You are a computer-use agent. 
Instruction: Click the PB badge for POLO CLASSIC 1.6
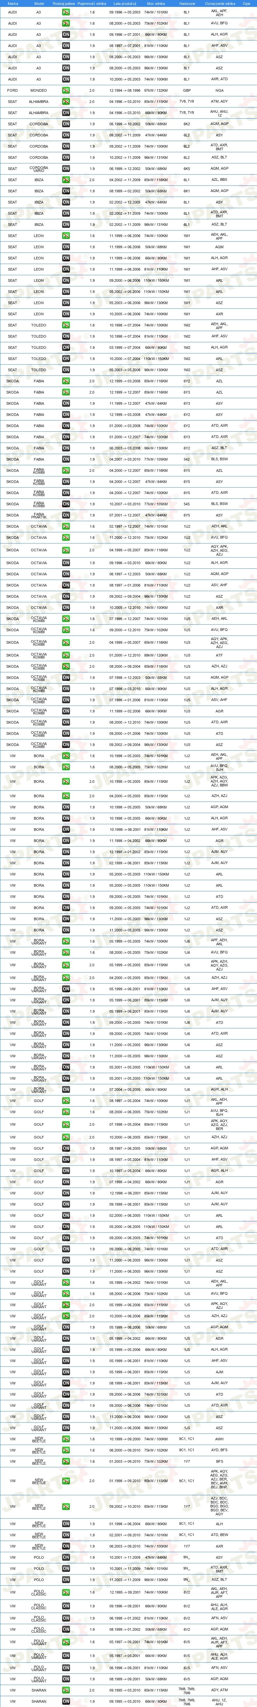tap(66, 1592)
